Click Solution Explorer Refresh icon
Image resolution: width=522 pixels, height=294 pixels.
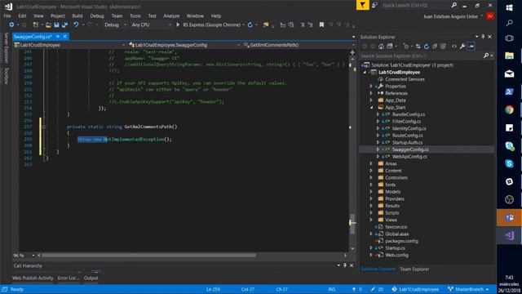click(427, 47)
